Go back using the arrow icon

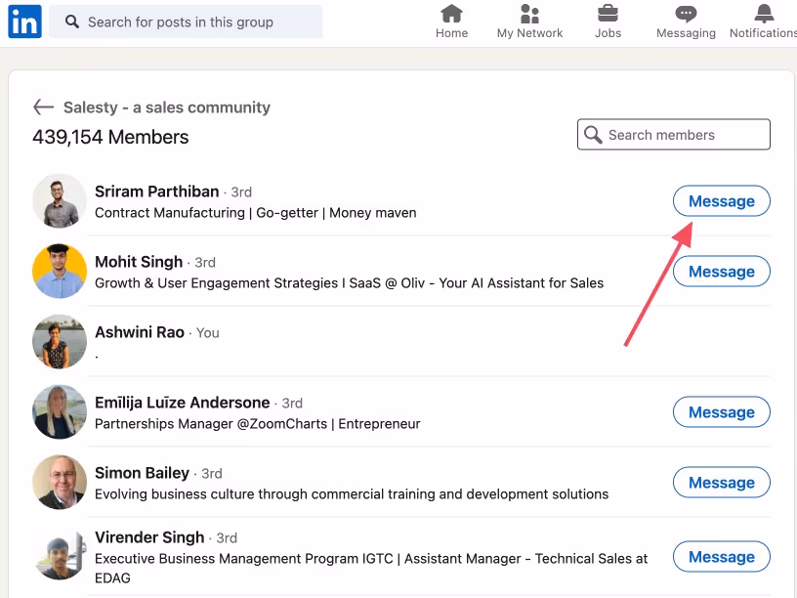(x=43, y=107)
